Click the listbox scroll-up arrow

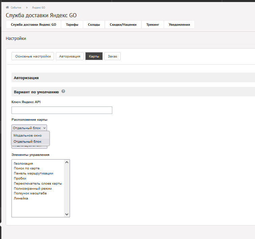(67, 163)
